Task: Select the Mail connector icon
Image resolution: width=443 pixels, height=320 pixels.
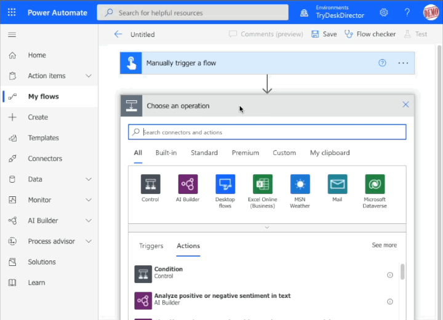Action: [337, 184]
